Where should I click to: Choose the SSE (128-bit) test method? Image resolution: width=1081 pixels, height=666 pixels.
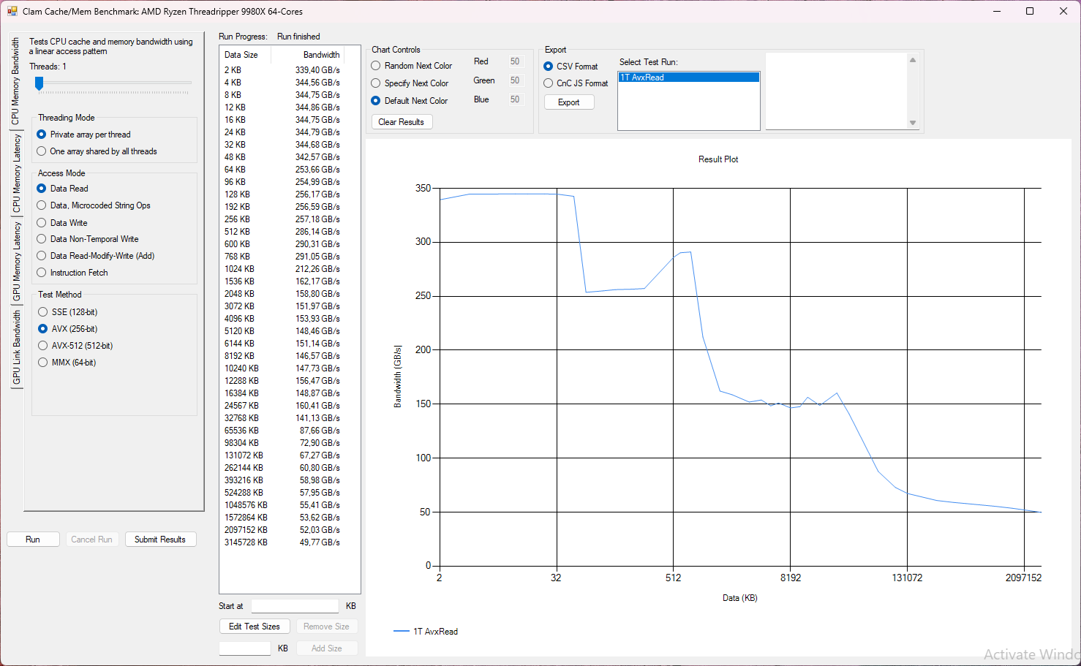click(x=68, y=312)
